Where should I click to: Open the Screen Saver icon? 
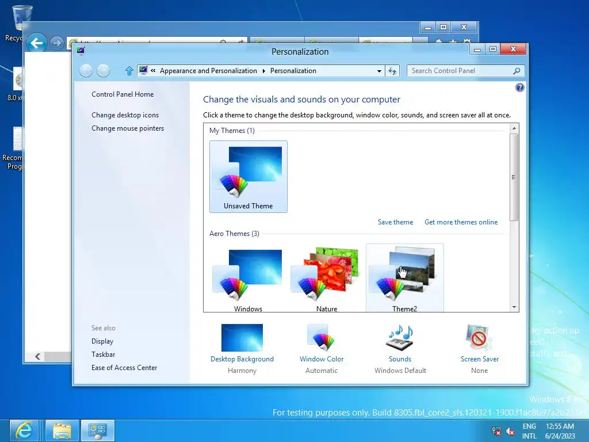pyautogui.click(x=479, y=337)
